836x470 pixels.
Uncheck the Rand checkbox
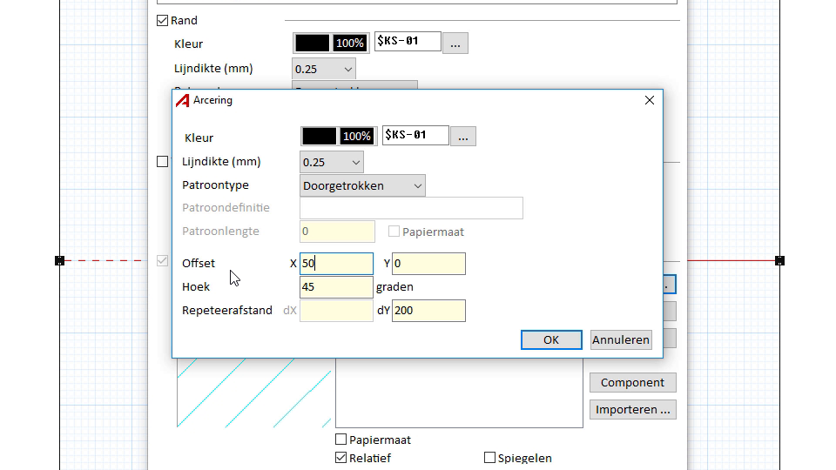[163, 20]
